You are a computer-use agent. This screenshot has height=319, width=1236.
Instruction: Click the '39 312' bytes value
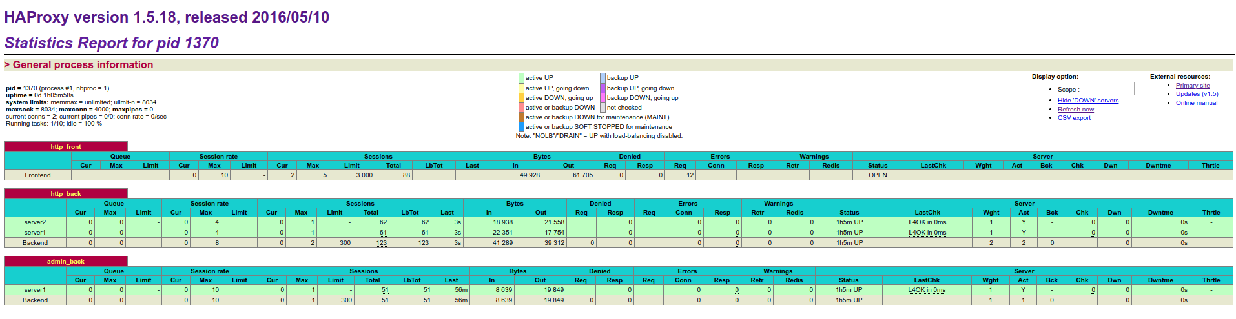(x=554, y=243)
